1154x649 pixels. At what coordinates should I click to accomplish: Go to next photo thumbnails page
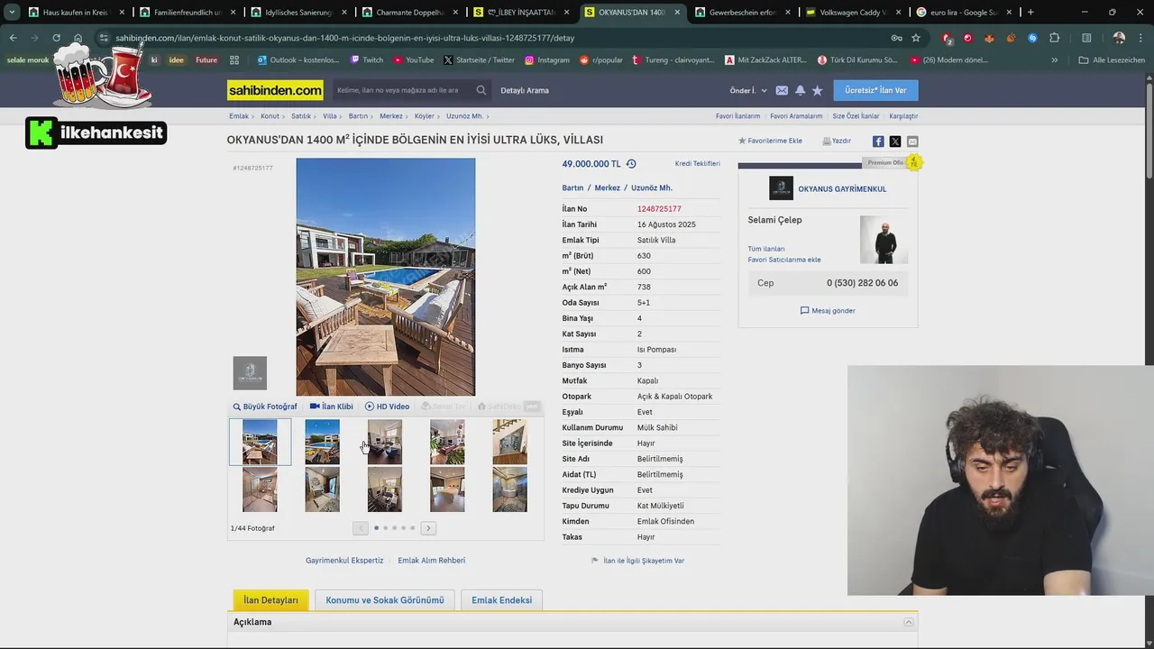click(x=428, y=528)
